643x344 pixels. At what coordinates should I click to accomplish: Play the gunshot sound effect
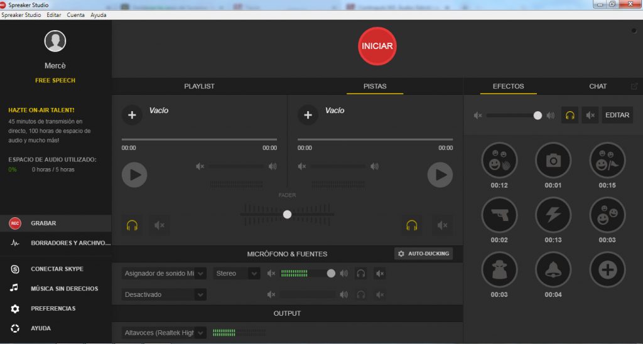point(499,215)
